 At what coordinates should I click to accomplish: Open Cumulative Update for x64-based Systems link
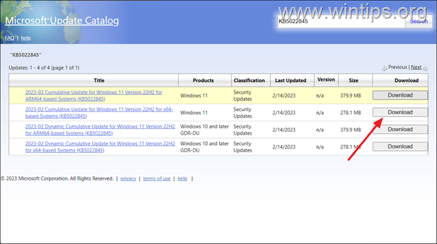[x=99, y=112]
